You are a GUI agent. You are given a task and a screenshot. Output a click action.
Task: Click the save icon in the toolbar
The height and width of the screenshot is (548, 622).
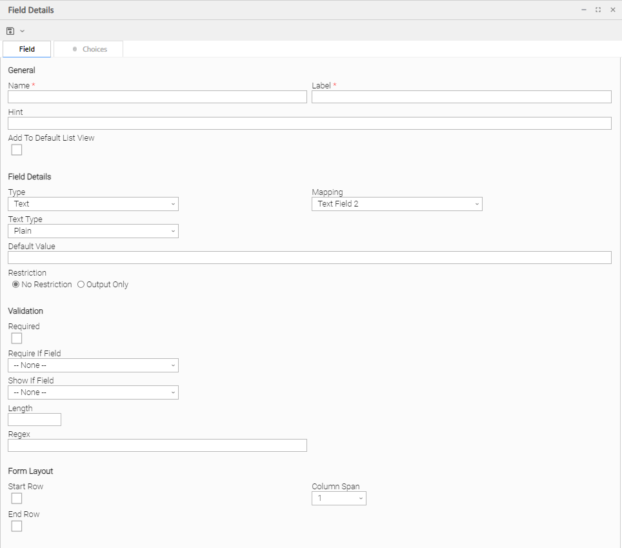coord(10,31)
